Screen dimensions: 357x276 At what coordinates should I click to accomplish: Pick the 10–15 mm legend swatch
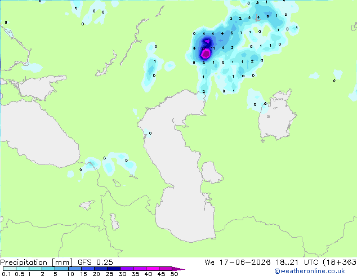[x=74, y=269]
